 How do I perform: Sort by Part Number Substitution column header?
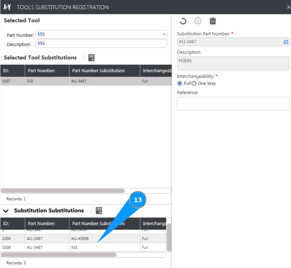[x=98, y=70]
